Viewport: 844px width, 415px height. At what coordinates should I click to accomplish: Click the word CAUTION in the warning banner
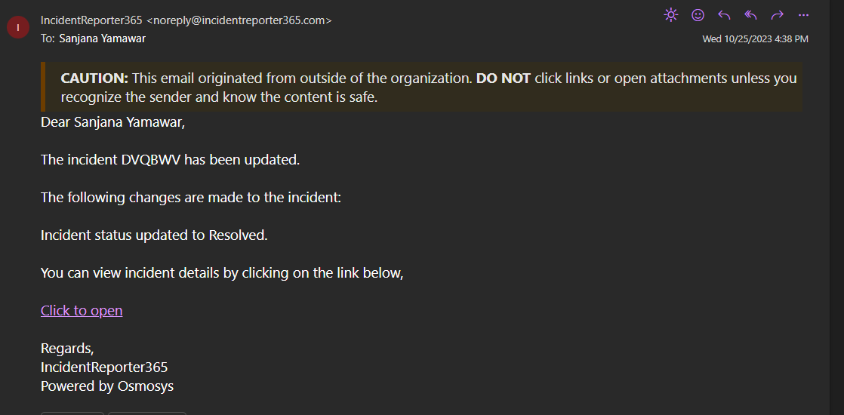[94, 78]
